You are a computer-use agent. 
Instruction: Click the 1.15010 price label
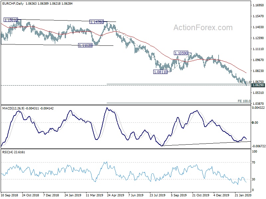tap(11, 20)
